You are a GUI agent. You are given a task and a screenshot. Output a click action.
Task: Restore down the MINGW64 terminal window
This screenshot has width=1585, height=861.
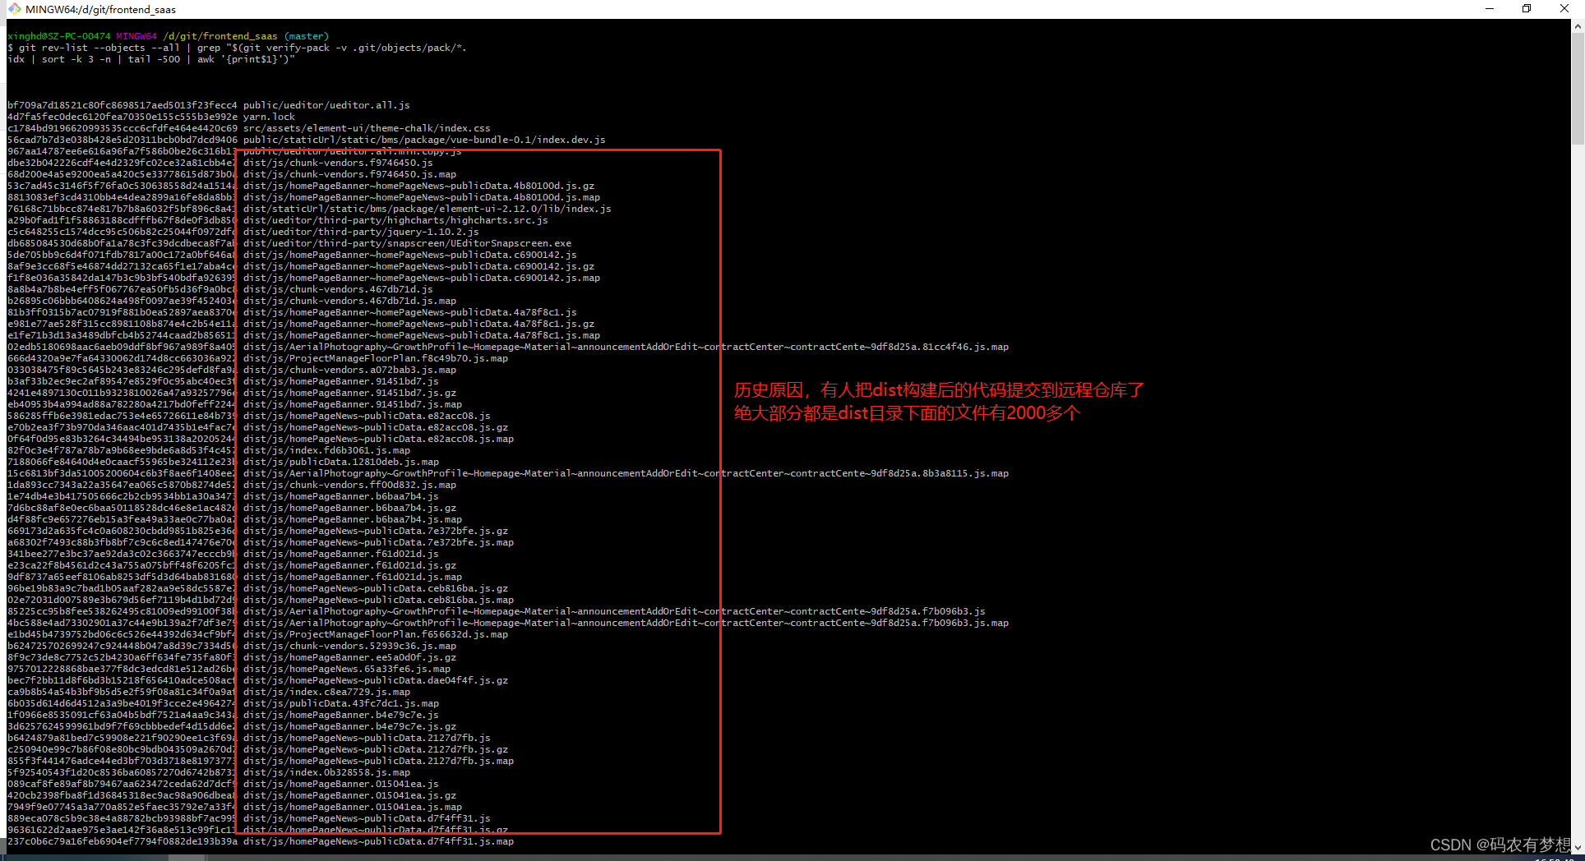1527,9
